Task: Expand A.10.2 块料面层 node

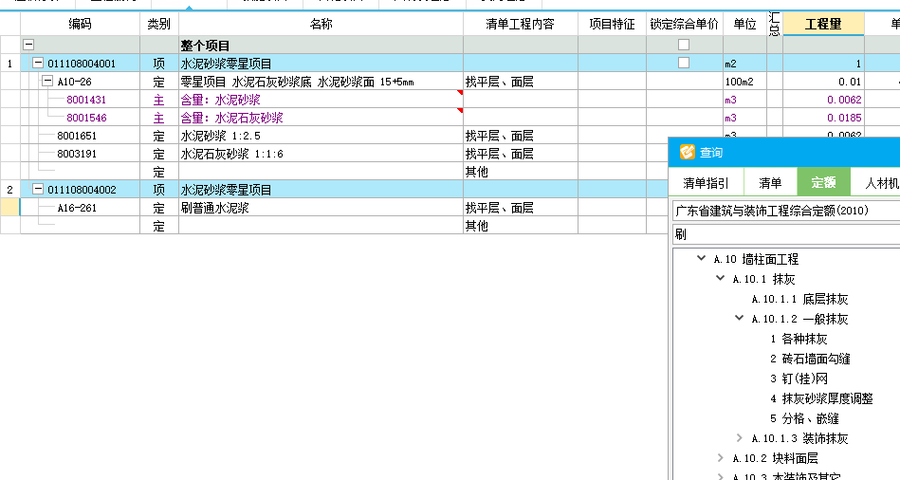Action: [721, 458]
